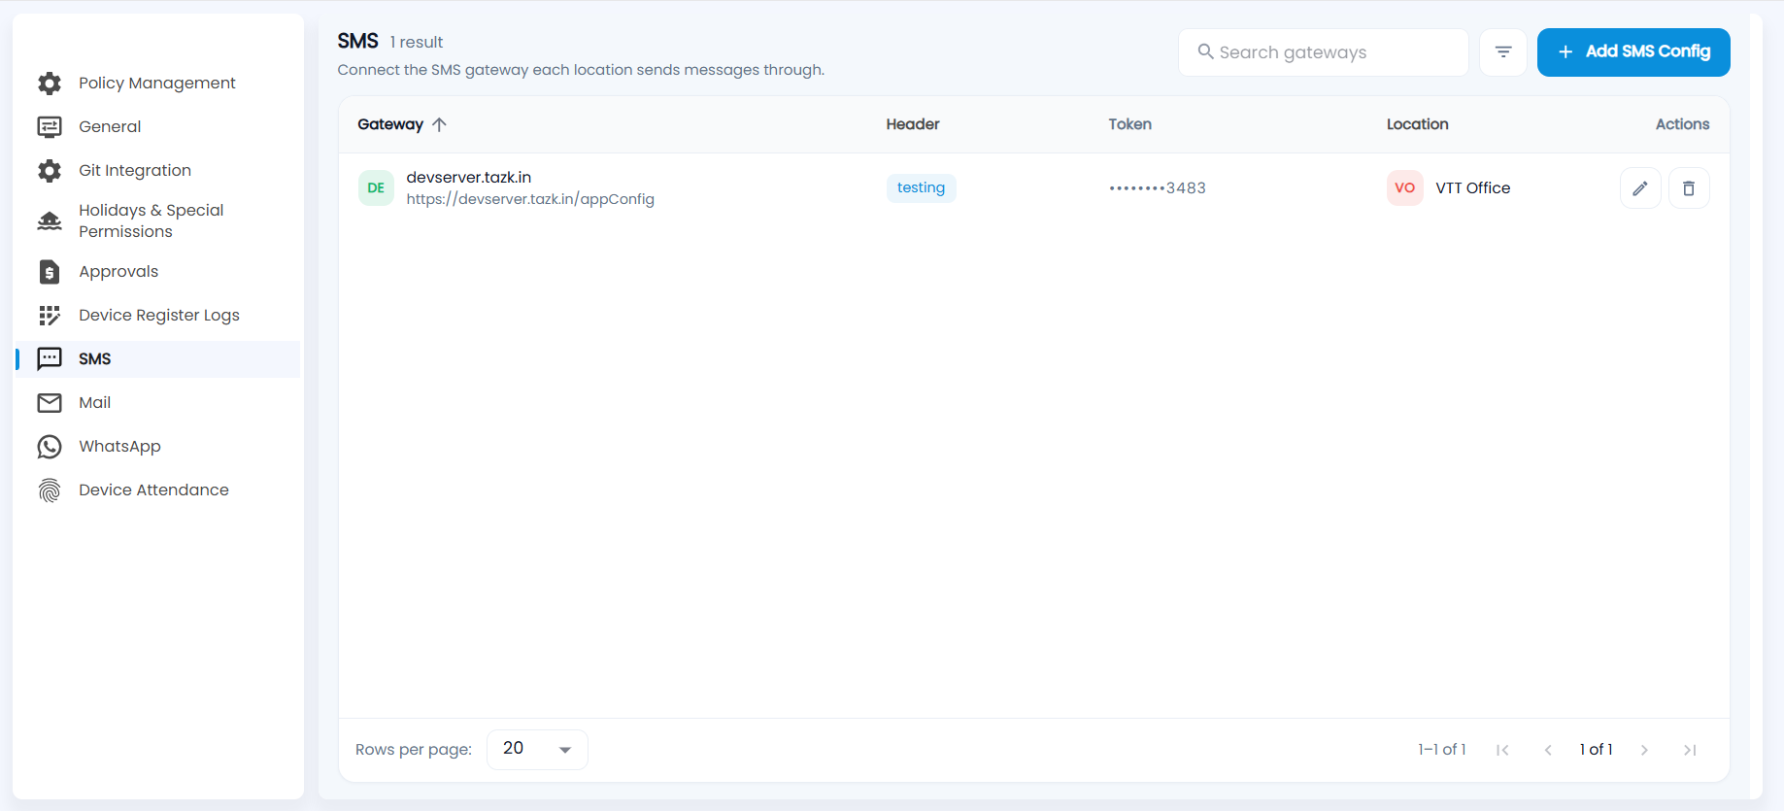The image size is (1784, 811).
Task: Click the Token column heading
Action: pyautogui.click(x=1130, y=124)
